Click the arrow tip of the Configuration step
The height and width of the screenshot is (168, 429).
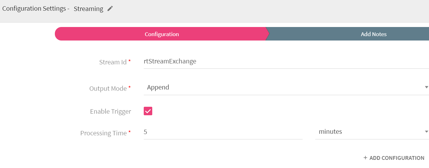click(x=267, y=34)
